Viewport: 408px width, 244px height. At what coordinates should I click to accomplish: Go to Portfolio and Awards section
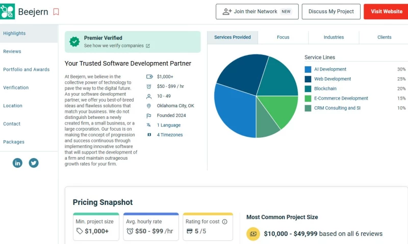[x=27, y=70]
